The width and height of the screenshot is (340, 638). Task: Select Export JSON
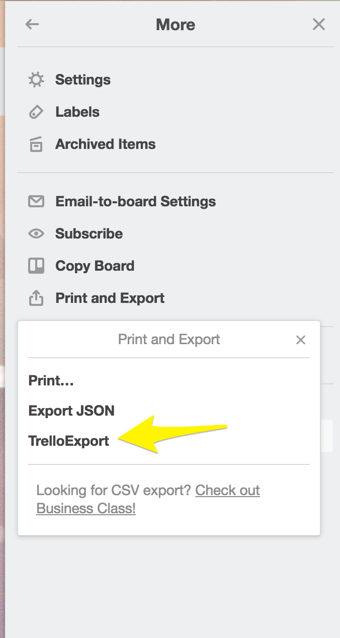pyautogui.click(x=71, y=411)
